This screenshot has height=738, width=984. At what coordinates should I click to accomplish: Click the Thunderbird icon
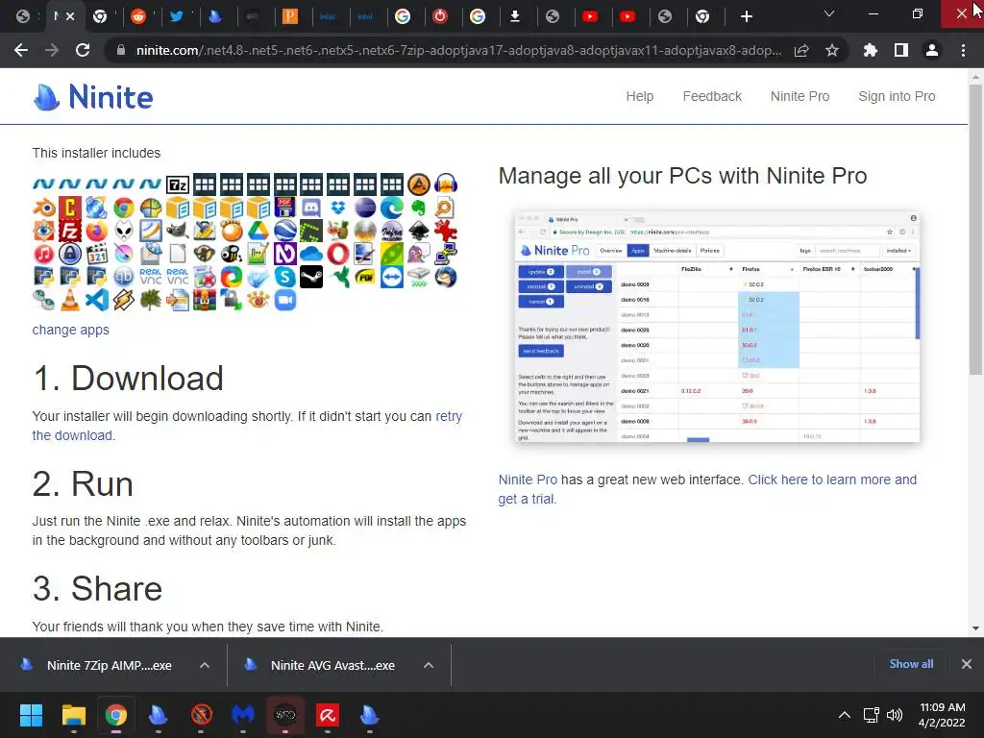tap(446, 277)
